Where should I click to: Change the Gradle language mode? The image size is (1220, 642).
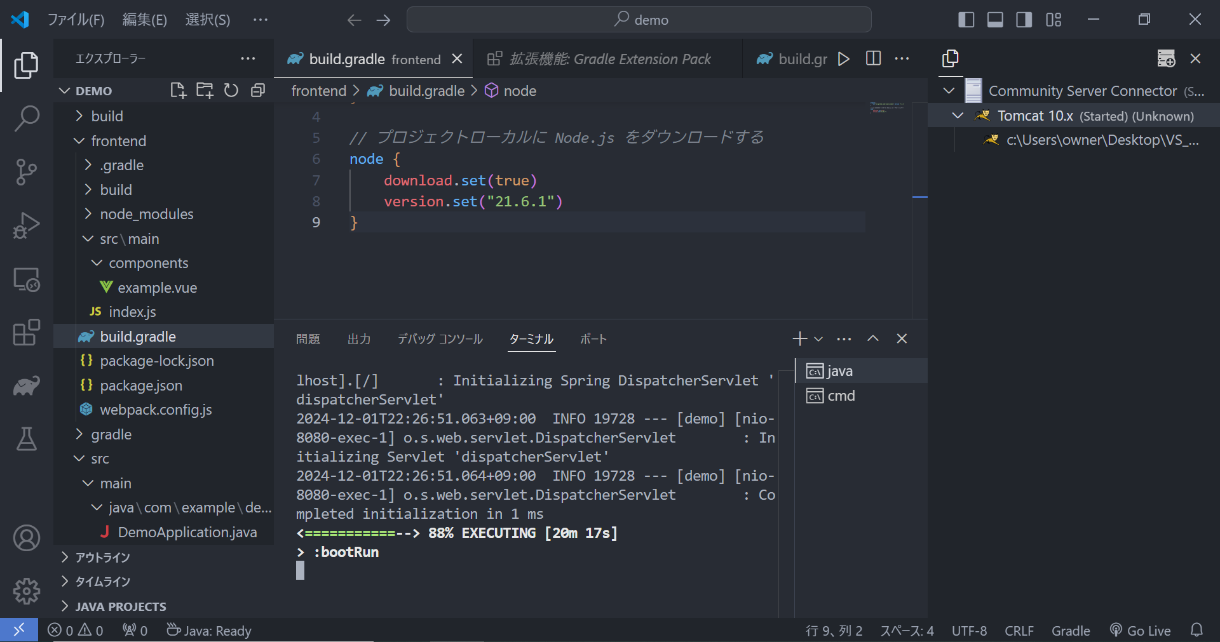tap(1071, 630)
